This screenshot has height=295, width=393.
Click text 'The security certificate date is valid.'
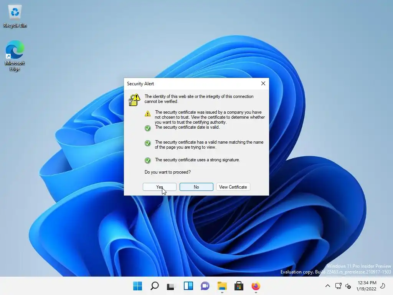point(187,127)
